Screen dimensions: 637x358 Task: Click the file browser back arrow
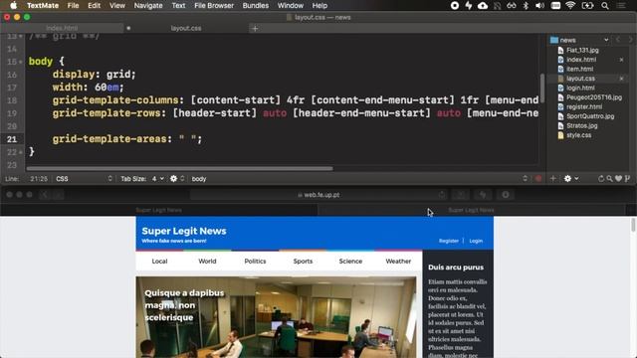[618, 40]
